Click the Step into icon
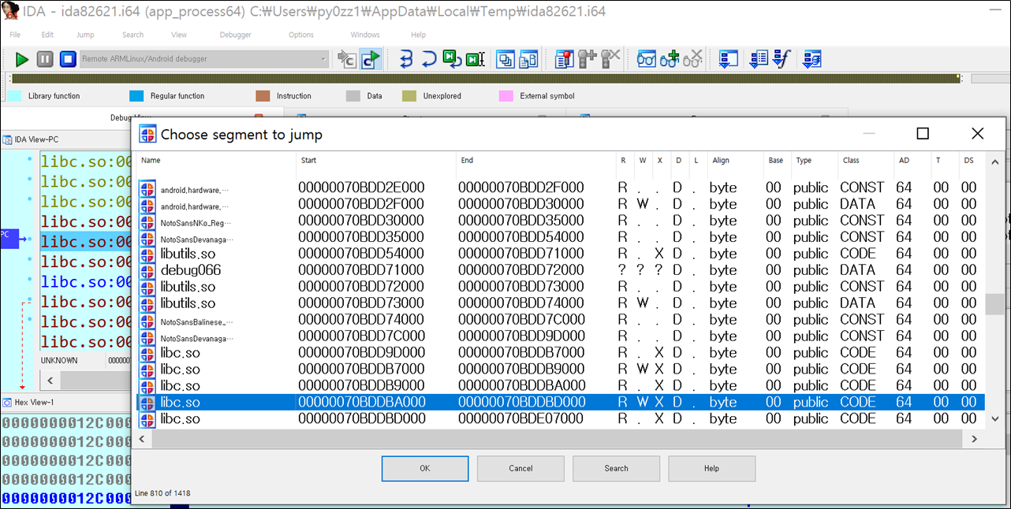This screenshot has height=509, width=1011. click(406, 59)
